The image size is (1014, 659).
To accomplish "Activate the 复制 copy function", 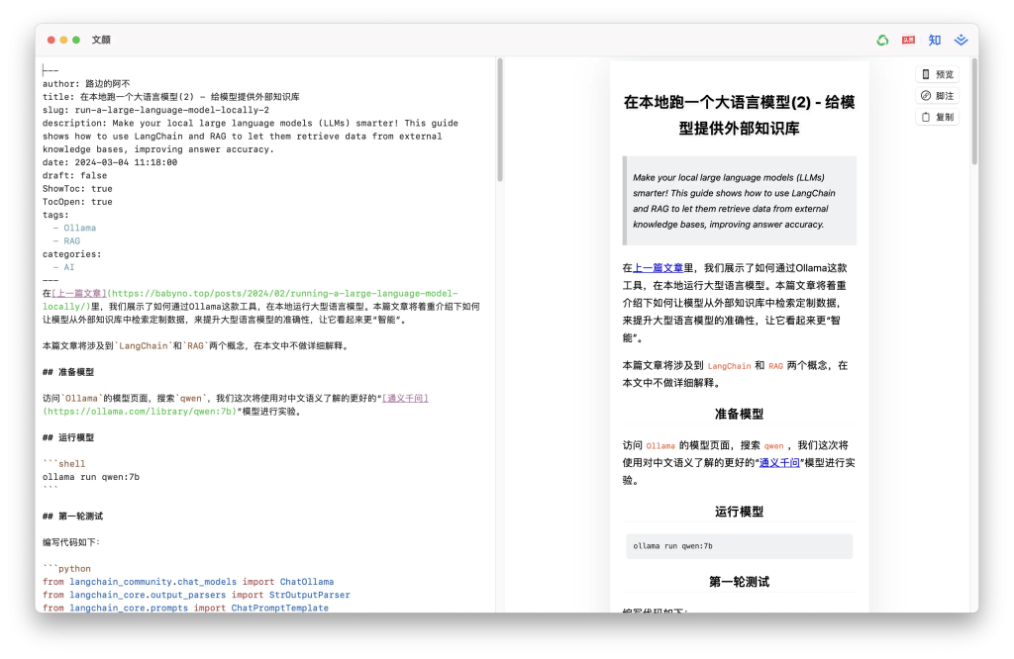I will pyautogui.click(x=939, y=117).
